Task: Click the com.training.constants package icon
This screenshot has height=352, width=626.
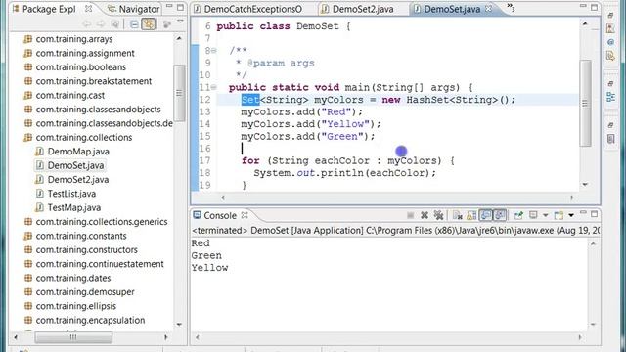Action: tap(28, 236)
